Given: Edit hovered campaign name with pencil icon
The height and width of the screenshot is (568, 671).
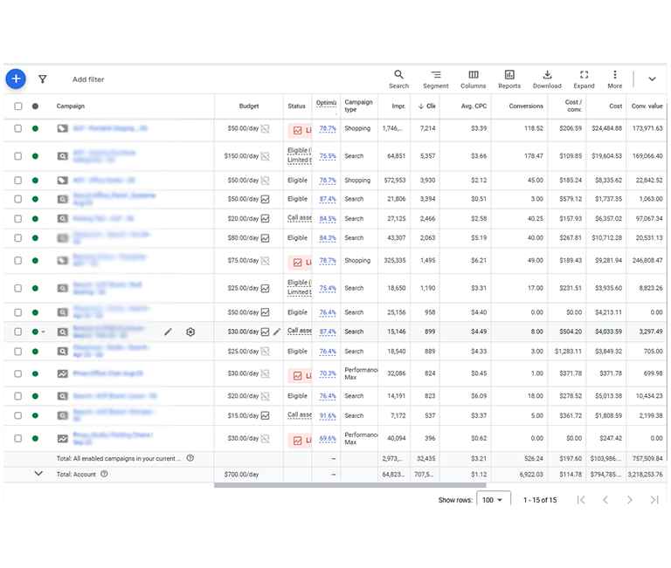Looking at the screenshot, I should click(x=168, y=332).
